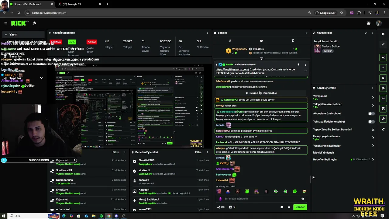Open Filtre in the Denetim Eylemleri panel
Viewport: 389px width, 219px height.
pyautogui.click(x=198, y=152)
